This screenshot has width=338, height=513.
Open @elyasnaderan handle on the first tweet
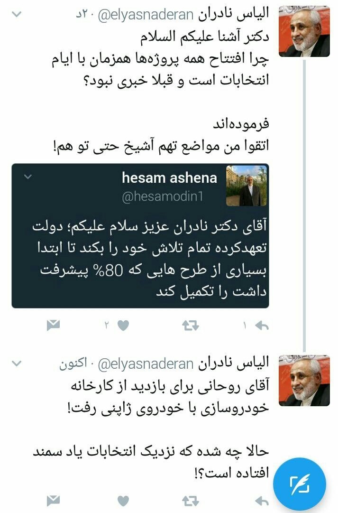146,15
